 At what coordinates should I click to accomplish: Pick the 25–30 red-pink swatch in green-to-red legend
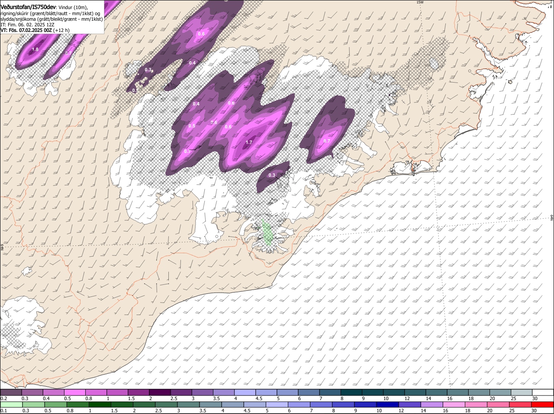pos(520,404)
